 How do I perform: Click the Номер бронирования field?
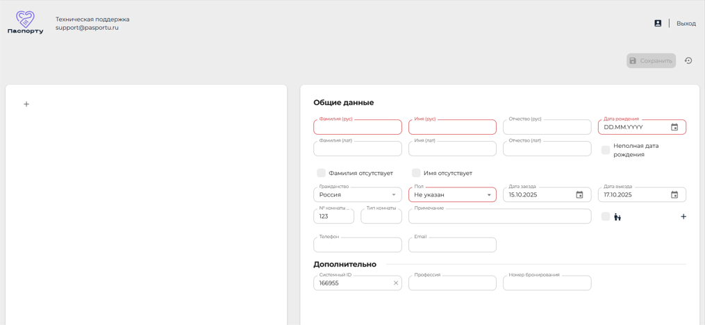click(x=547, y=283)
